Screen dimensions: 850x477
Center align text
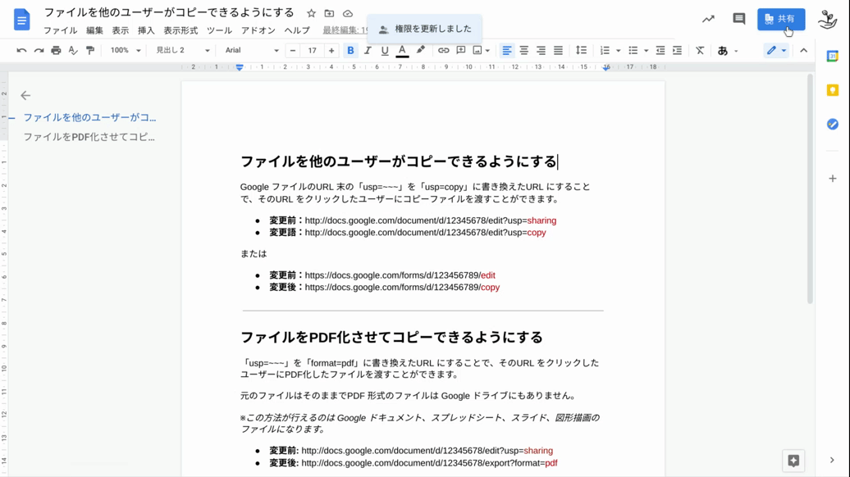tap(523, 50)
